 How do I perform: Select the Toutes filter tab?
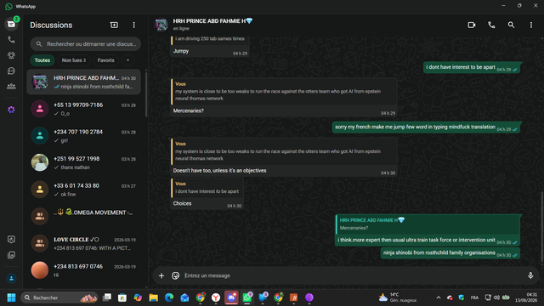point(42,60)
